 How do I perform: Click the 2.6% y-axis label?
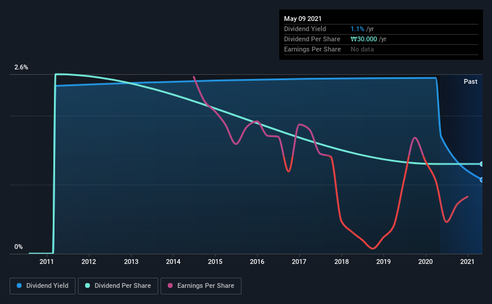(21, 68)
